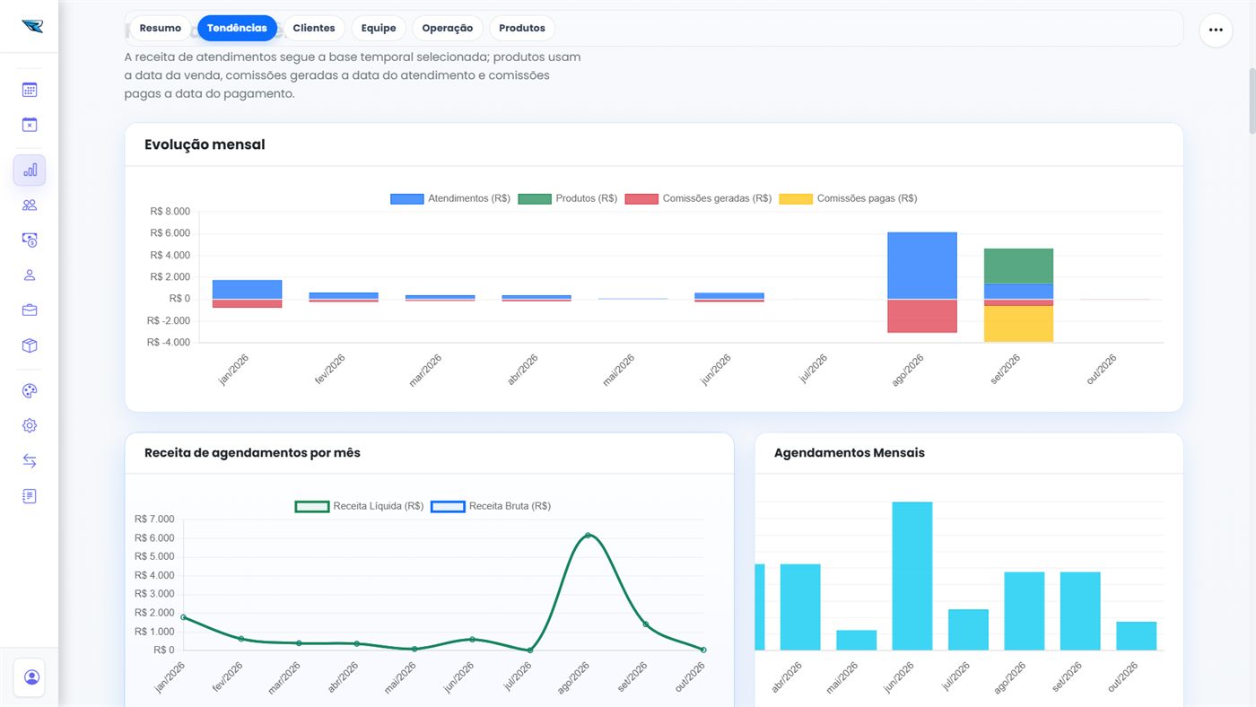Open the user profile avatar icon

pyautogui.click(x=32, y=676)
